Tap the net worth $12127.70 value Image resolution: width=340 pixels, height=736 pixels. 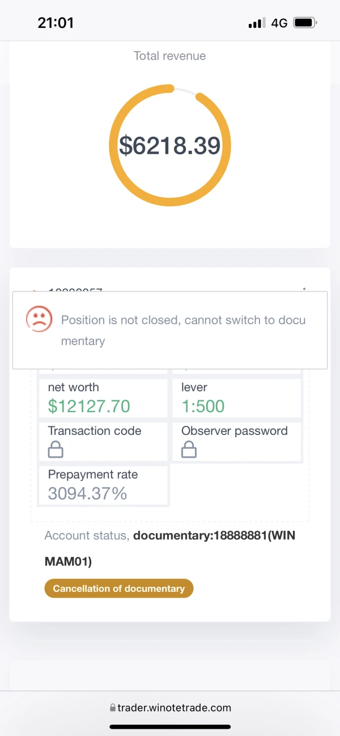coord(89,406)
